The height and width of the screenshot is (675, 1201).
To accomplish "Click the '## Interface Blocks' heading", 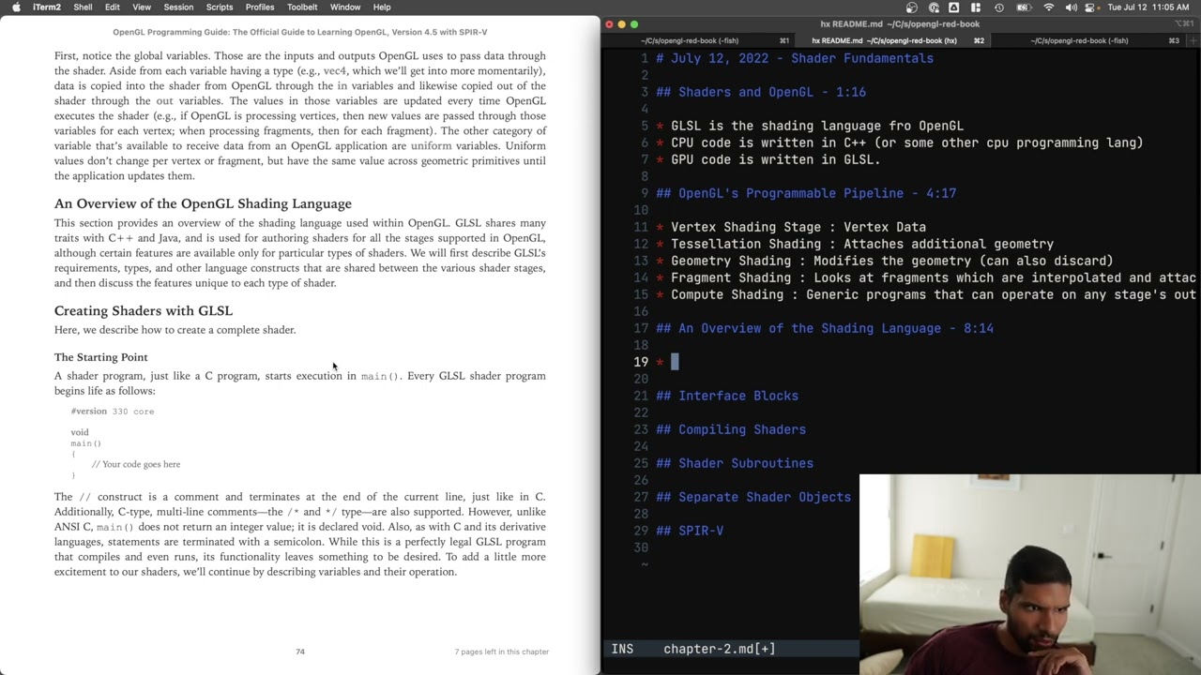I will [727, 396].
